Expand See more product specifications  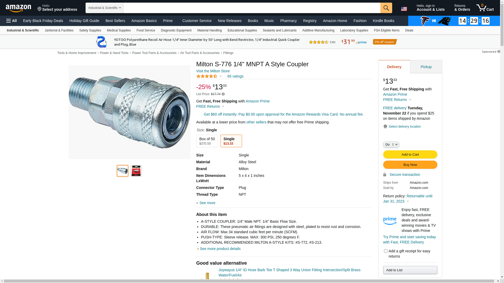207,203
